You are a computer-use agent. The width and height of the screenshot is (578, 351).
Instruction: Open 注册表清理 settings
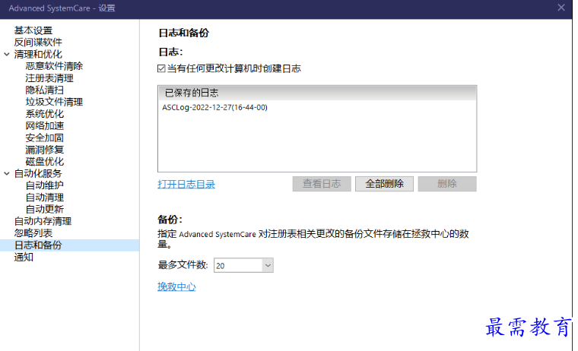(x=49, y=78)
